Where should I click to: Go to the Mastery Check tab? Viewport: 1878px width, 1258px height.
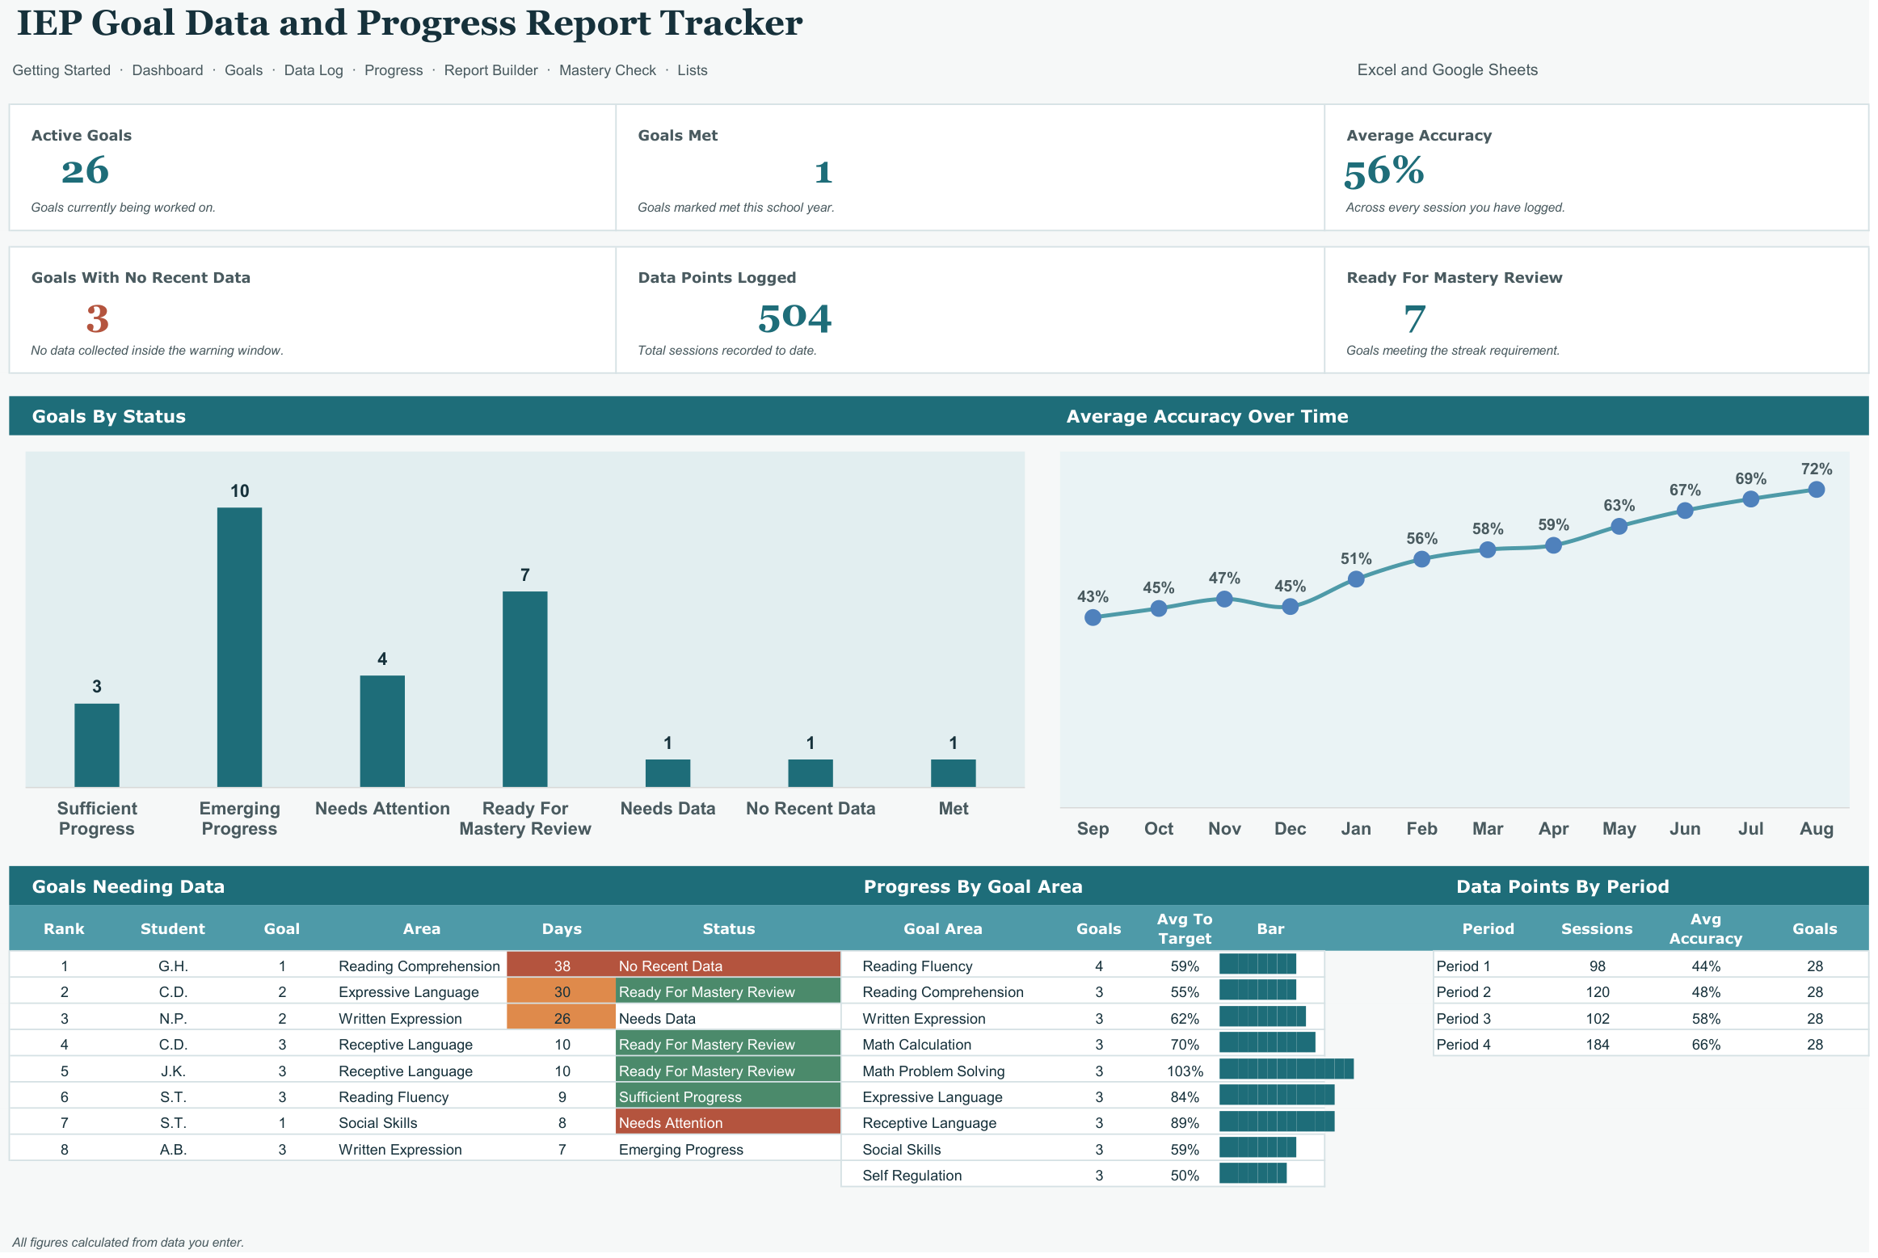click(x=608, y=70)
